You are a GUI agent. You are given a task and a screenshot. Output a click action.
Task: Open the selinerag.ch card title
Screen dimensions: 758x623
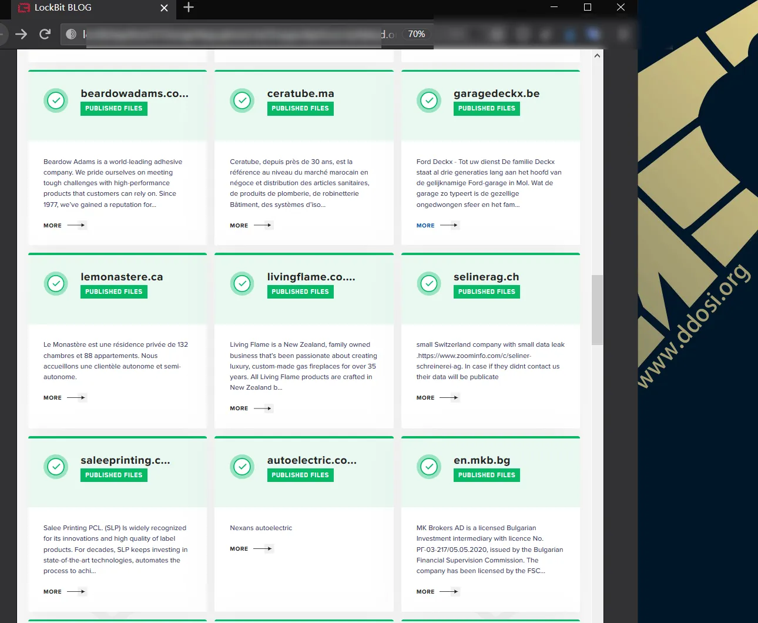click(x=487, y=277)
